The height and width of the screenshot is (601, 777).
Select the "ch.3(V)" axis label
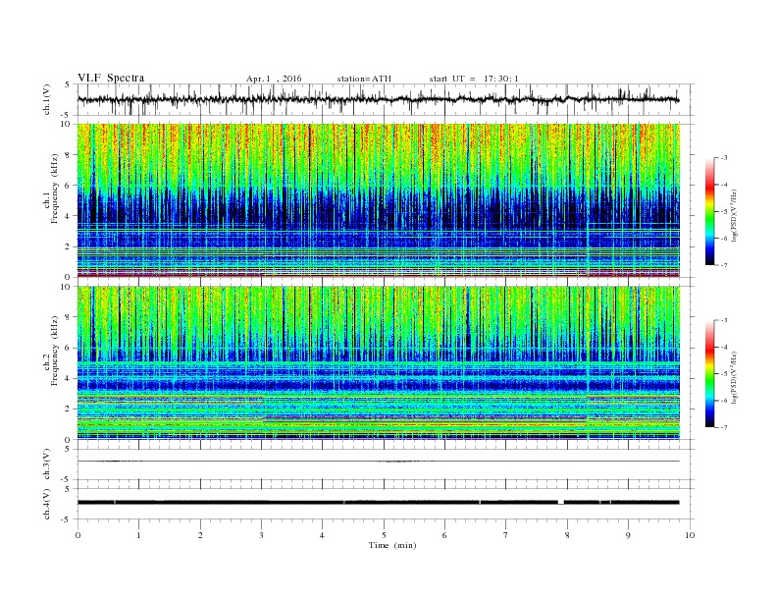pos(47,464)
